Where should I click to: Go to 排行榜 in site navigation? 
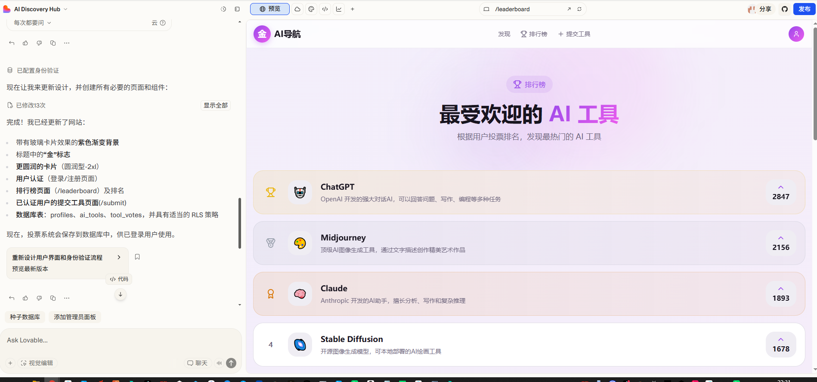click(x=534, y=34)
